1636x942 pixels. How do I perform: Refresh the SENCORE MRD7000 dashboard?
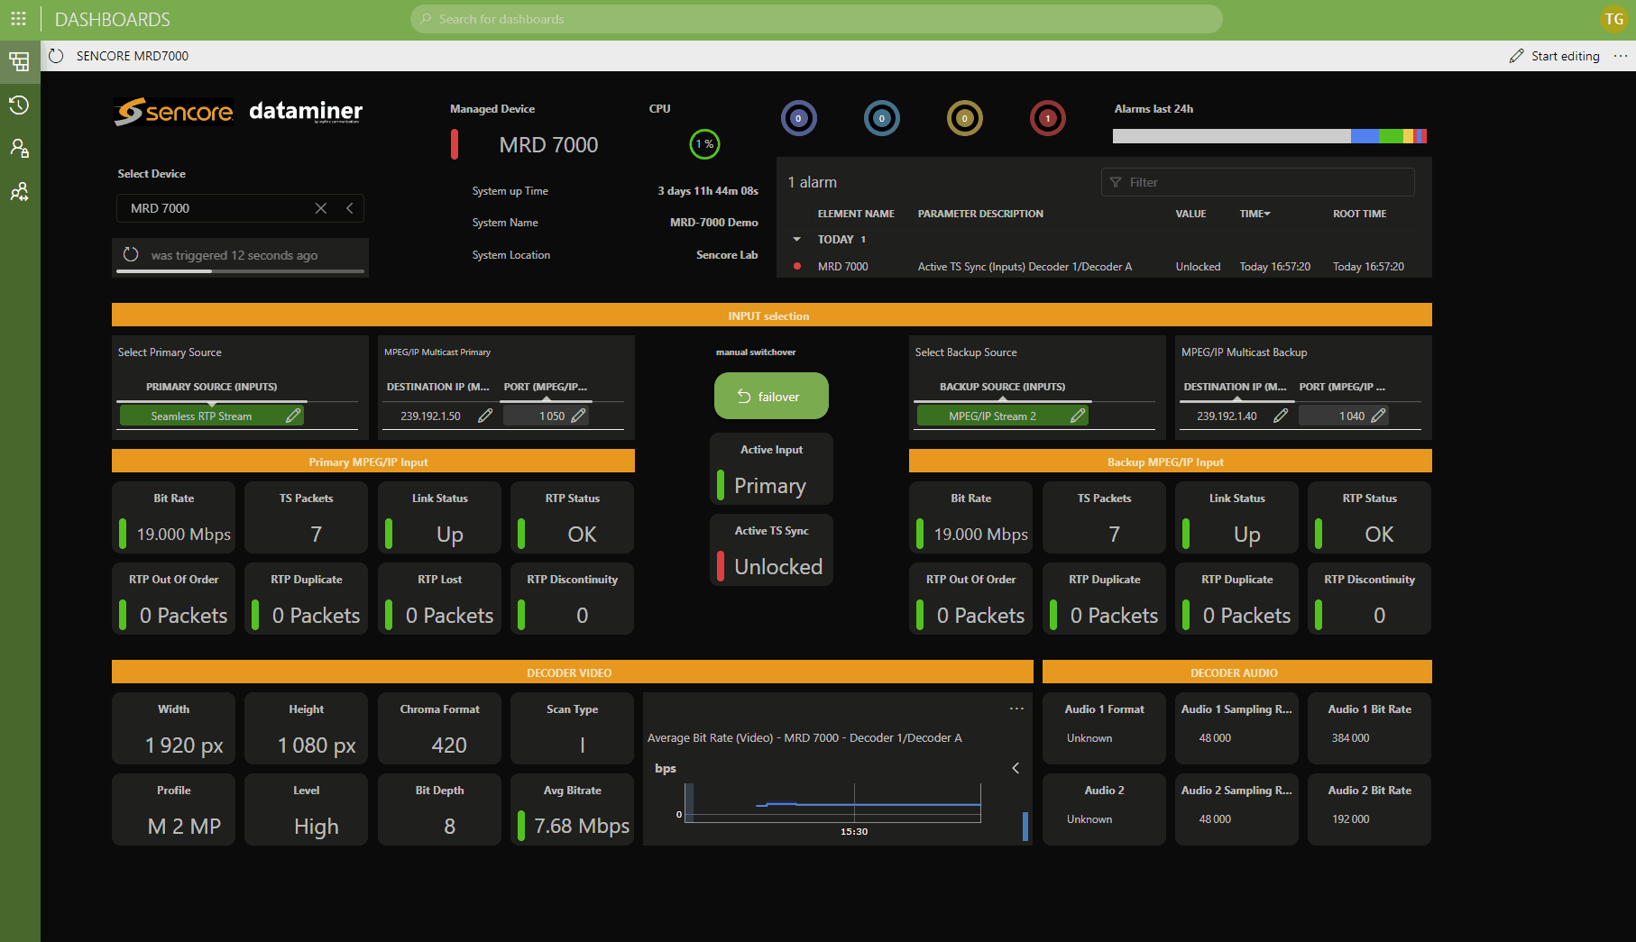click(x=56, y=56)
